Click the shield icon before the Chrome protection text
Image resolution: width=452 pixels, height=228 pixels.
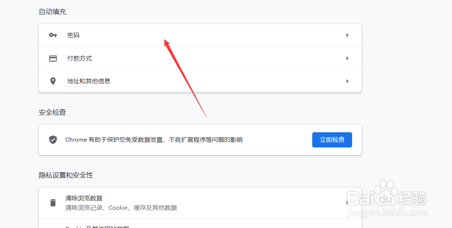(53, 139)
